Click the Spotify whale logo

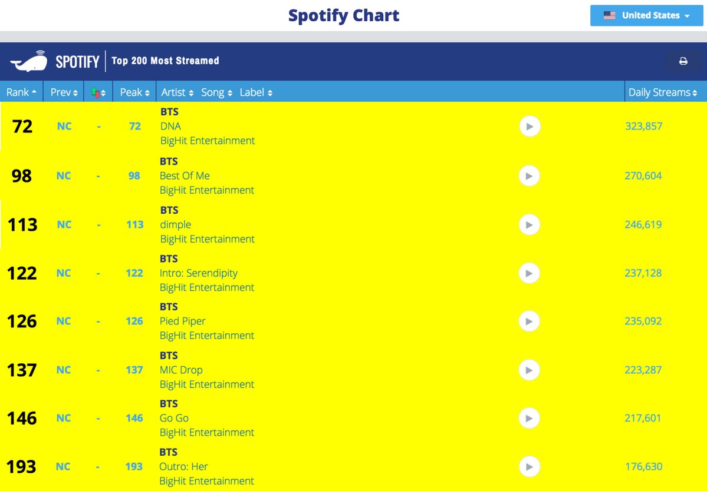point(29,61)
